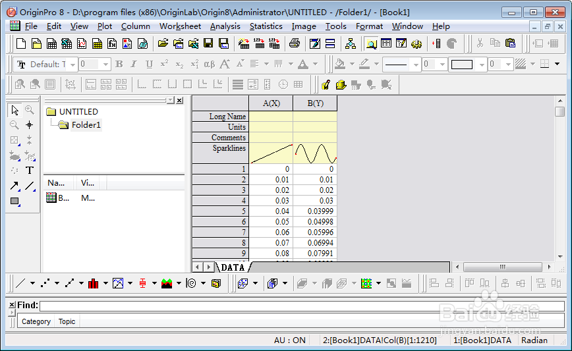
Task: Open the fill color dropdown arrow
Action: [352, 64]
